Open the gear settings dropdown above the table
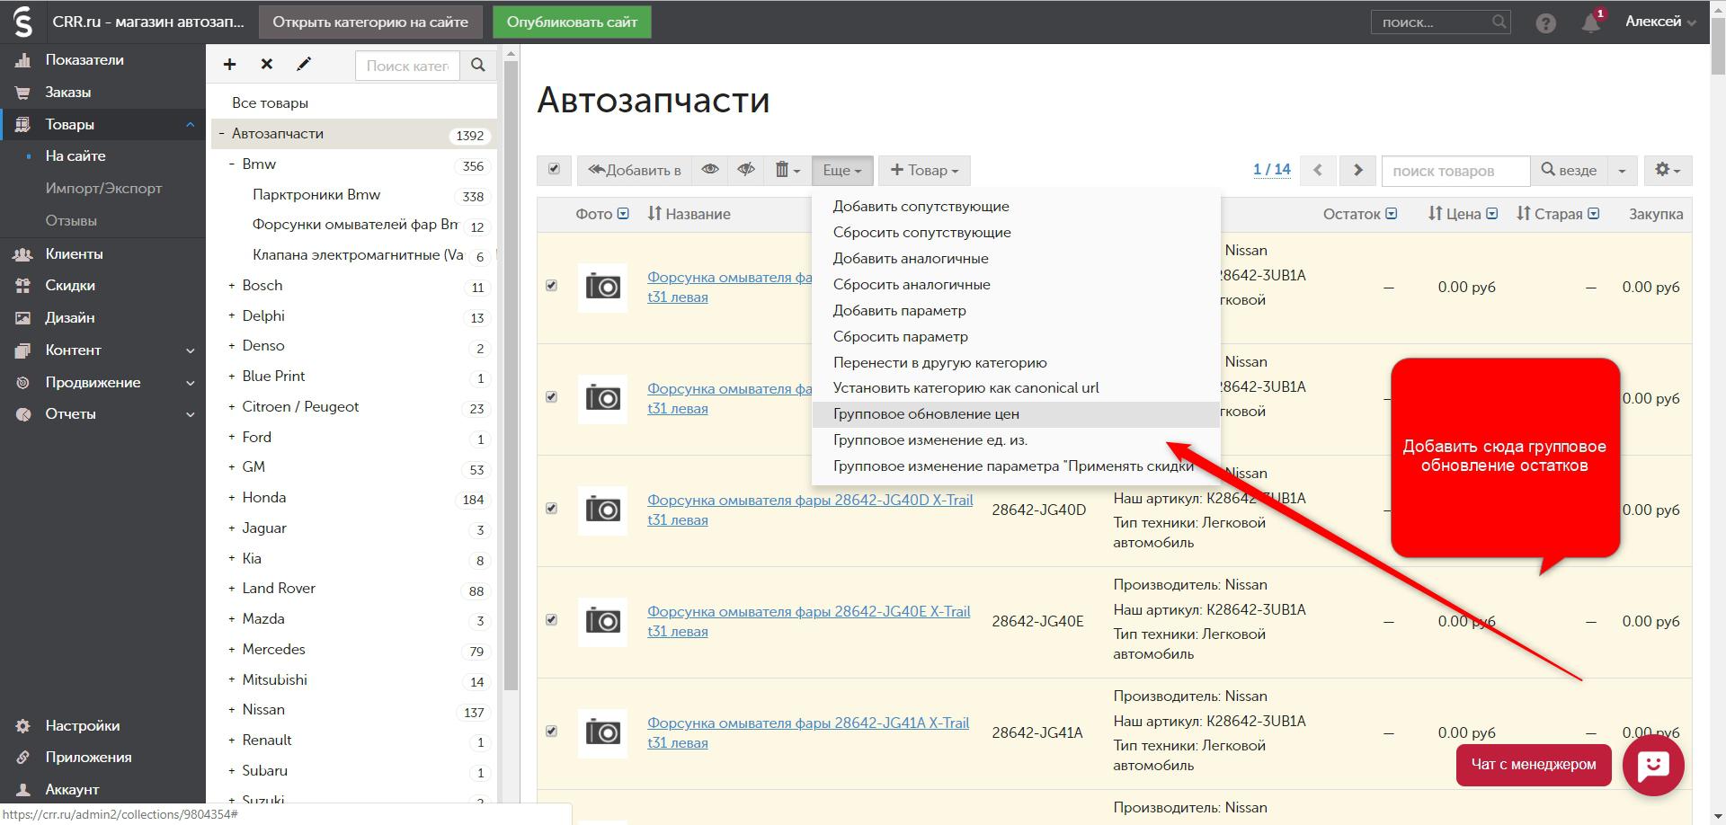Viewport: 1726px width, 825px height. 1668,170
